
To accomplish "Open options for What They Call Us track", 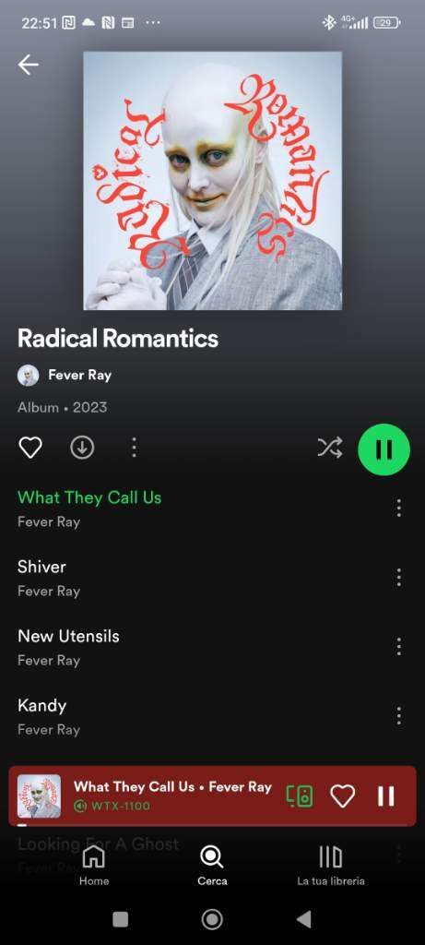I will 398,508.
